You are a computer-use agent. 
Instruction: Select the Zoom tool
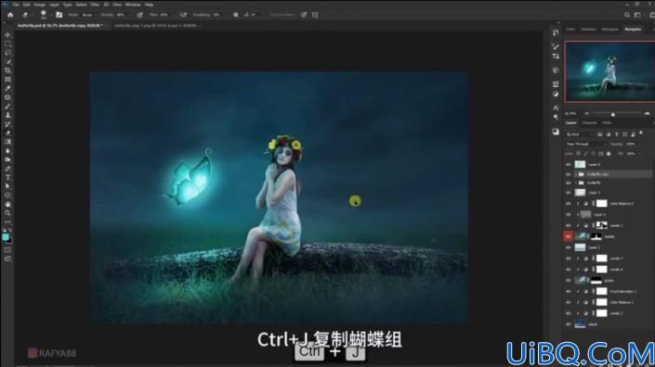click(7, 213)
